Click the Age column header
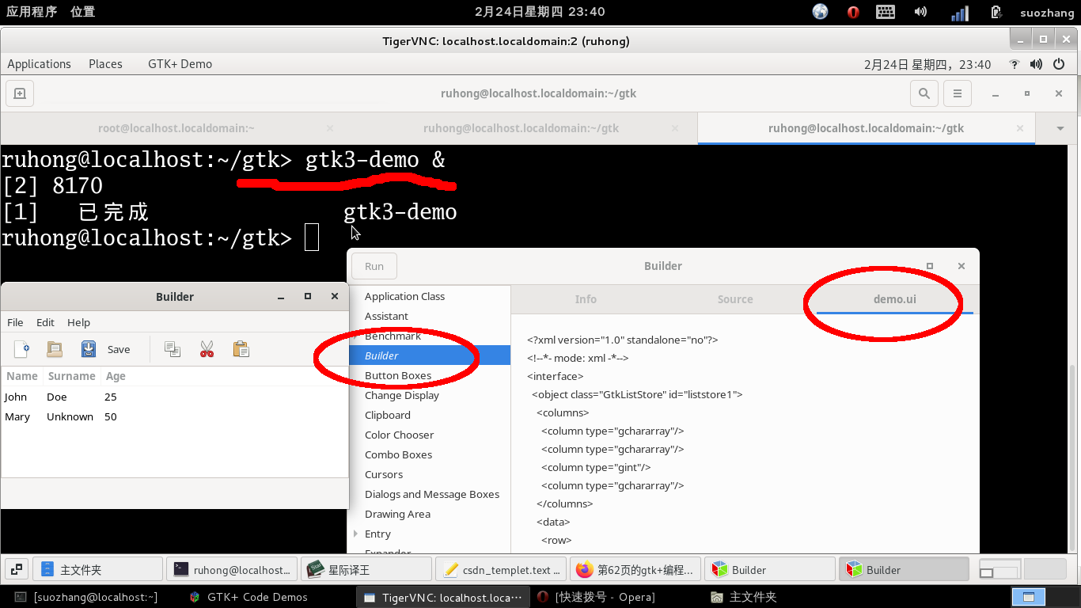 116,376
